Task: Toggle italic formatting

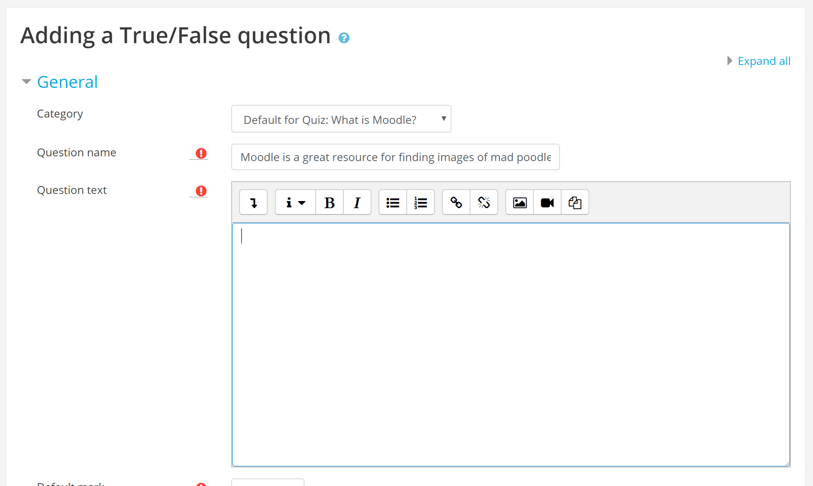Action: pyautogui.click(x=357, y=202)
